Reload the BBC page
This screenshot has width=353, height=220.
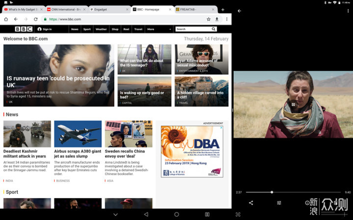coord(36,19)
